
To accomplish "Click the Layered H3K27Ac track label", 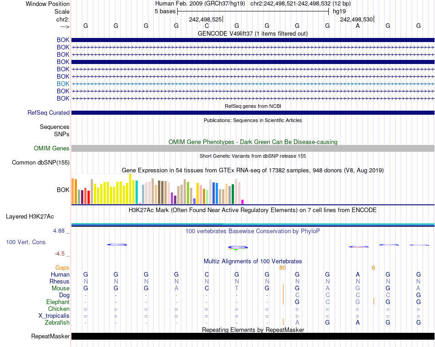I will pyautogui.click(x=30, y=217).
